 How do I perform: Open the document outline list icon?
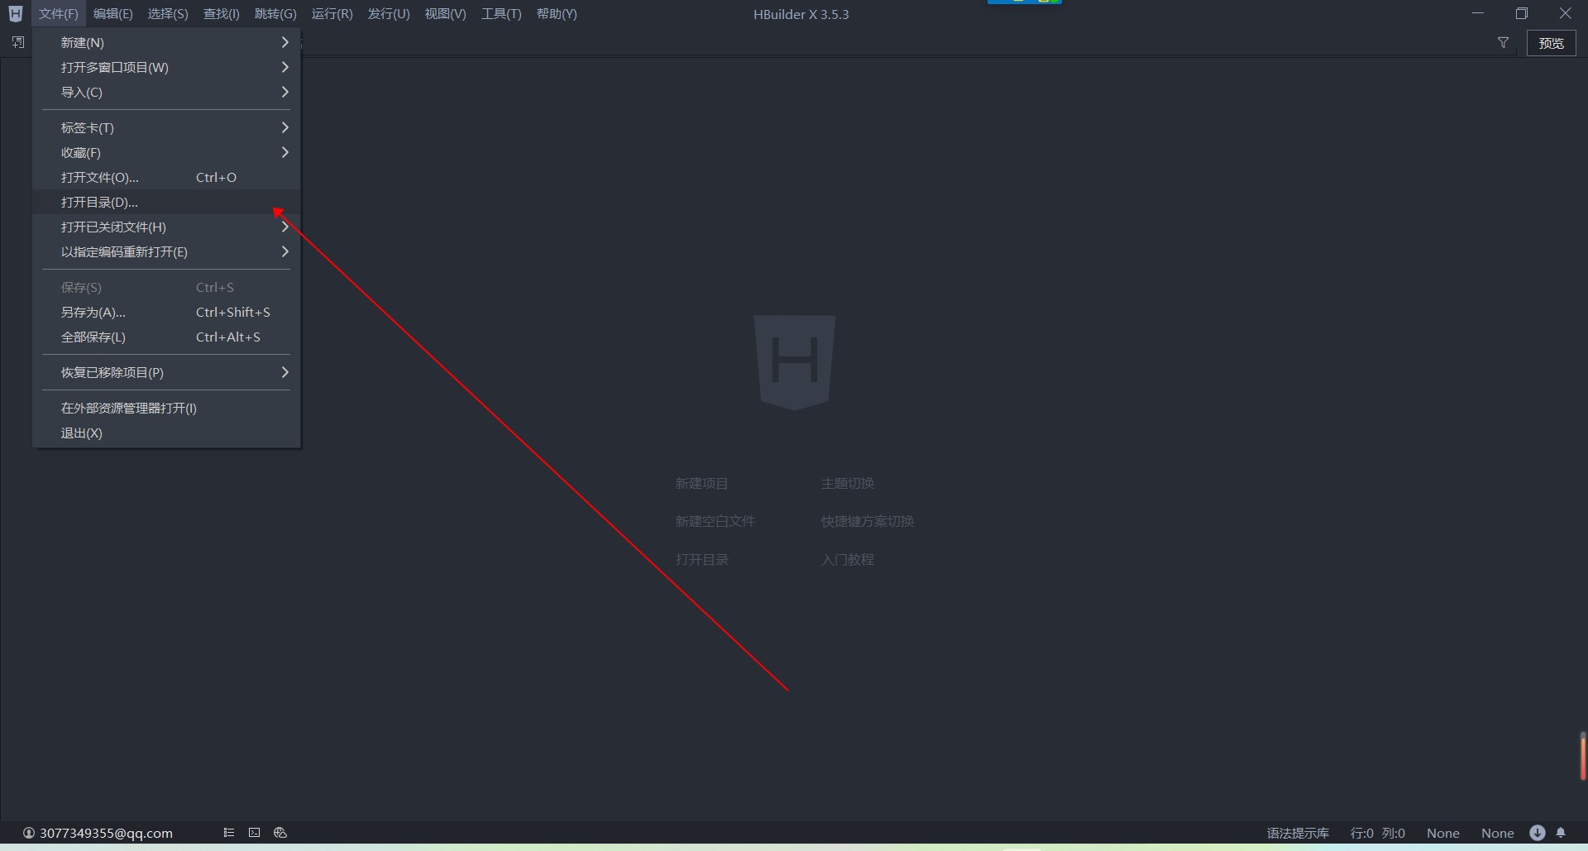tap(229, 833)
